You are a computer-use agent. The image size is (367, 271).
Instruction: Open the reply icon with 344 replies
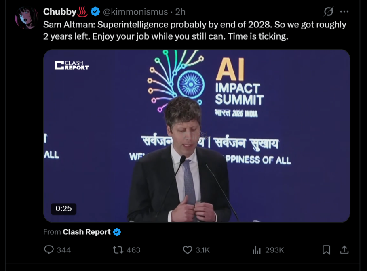click(x=49, y=250)
